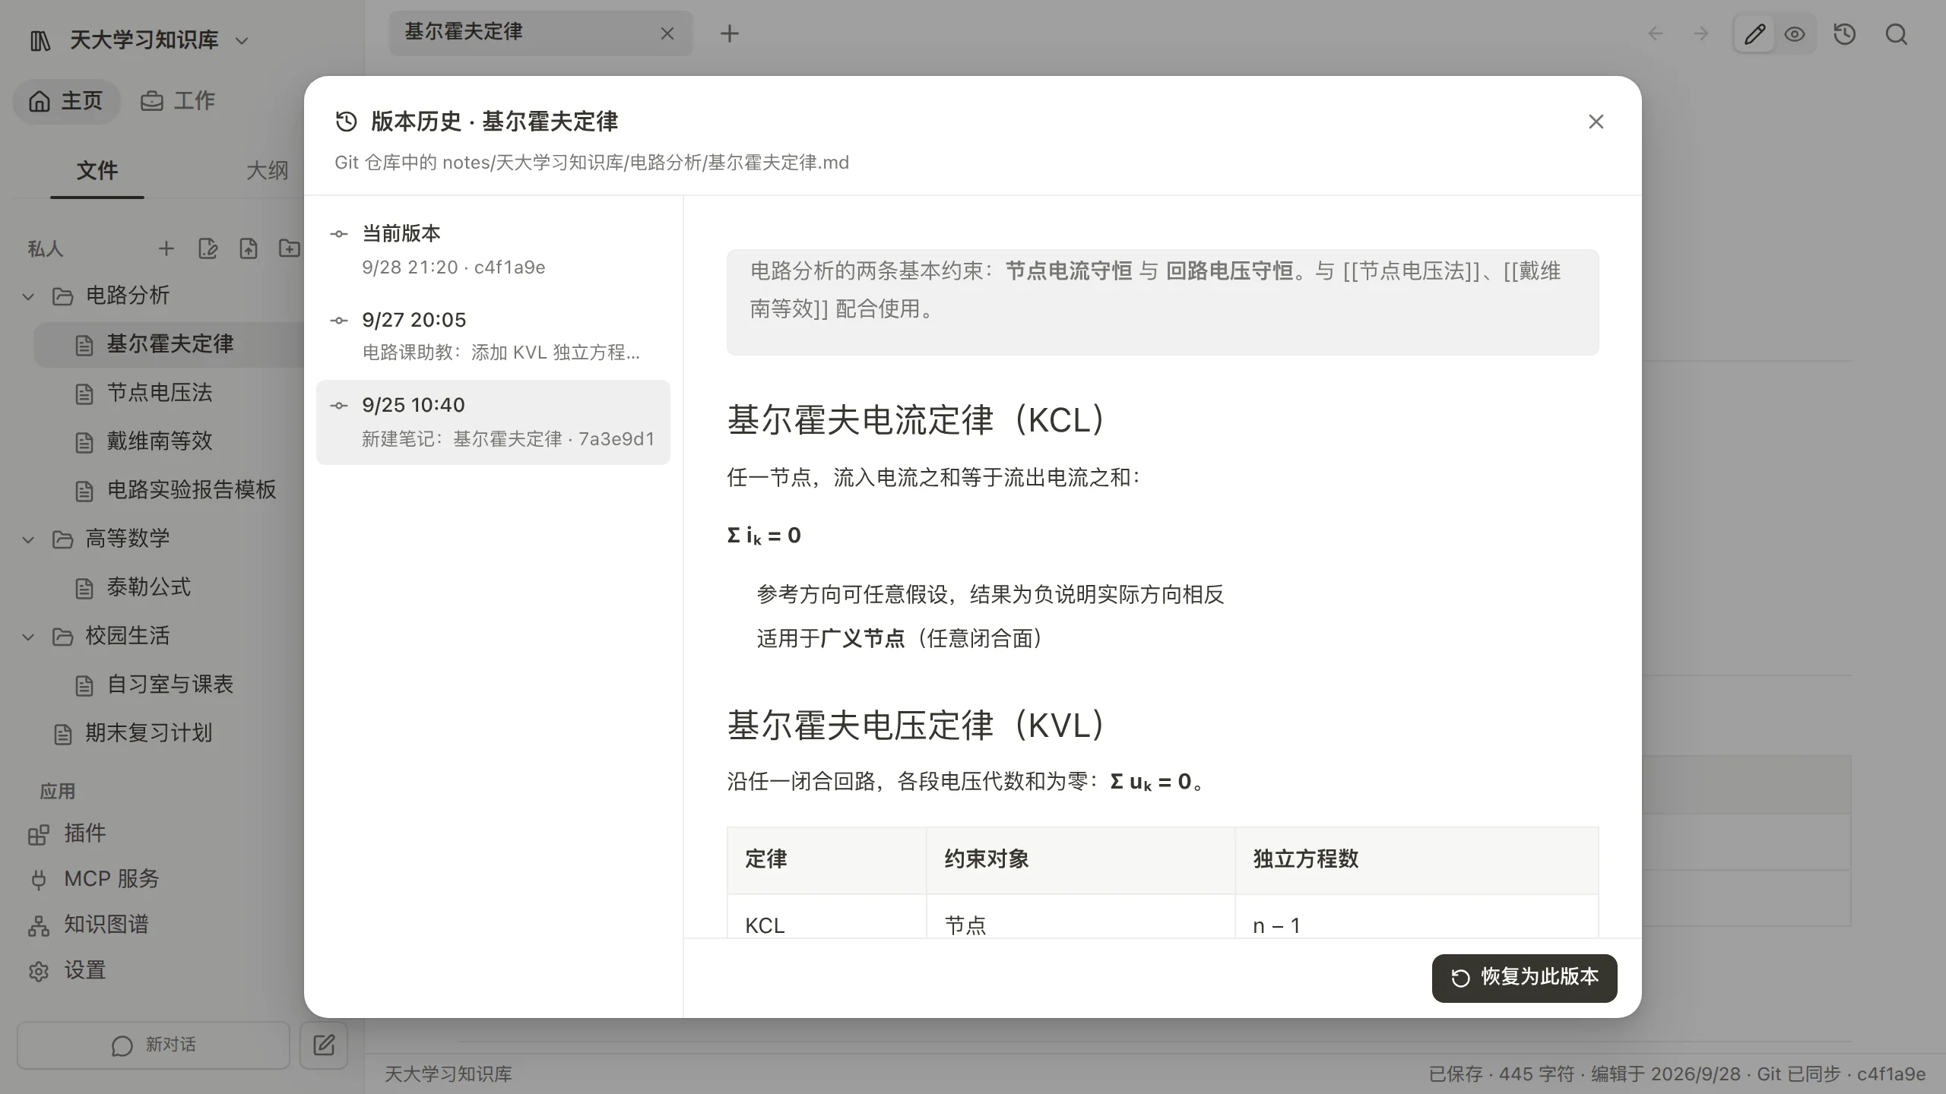
Task: Open the 插件 plugins page
Action: pos(67,834)
